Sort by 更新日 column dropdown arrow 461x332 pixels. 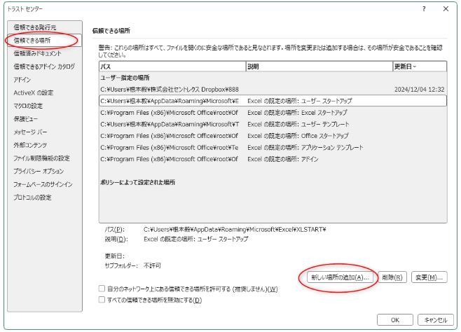(415, 67)
